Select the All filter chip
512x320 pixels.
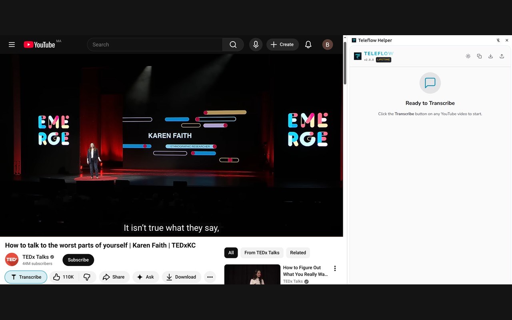[231, 253]
